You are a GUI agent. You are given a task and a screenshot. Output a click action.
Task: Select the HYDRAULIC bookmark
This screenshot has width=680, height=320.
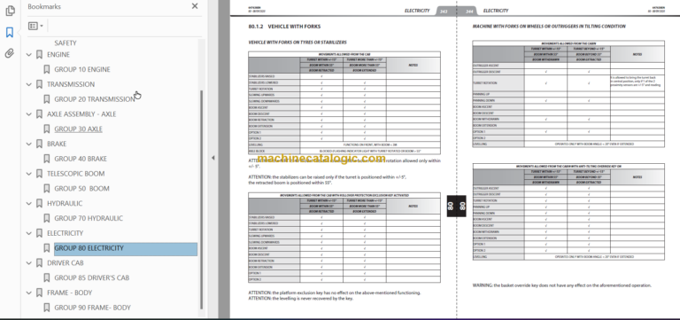(65, 203)
